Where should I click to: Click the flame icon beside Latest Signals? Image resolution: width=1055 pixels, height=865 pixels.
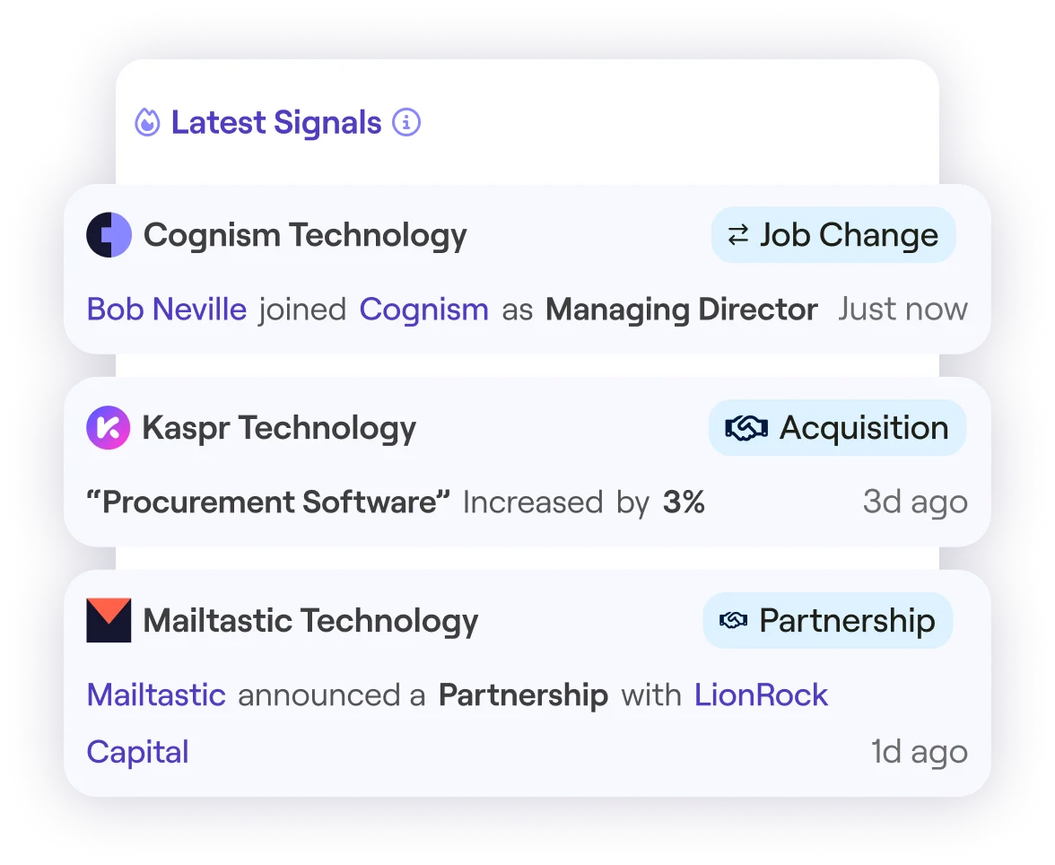tap(146, 122)
